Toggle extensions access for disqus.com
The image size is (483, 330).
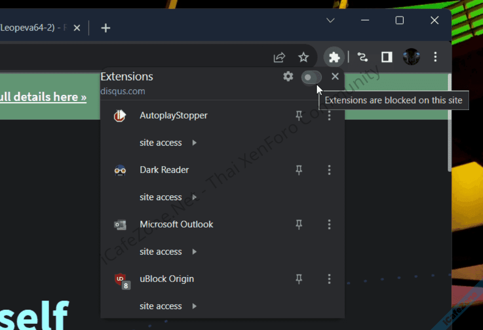(311, 77)
